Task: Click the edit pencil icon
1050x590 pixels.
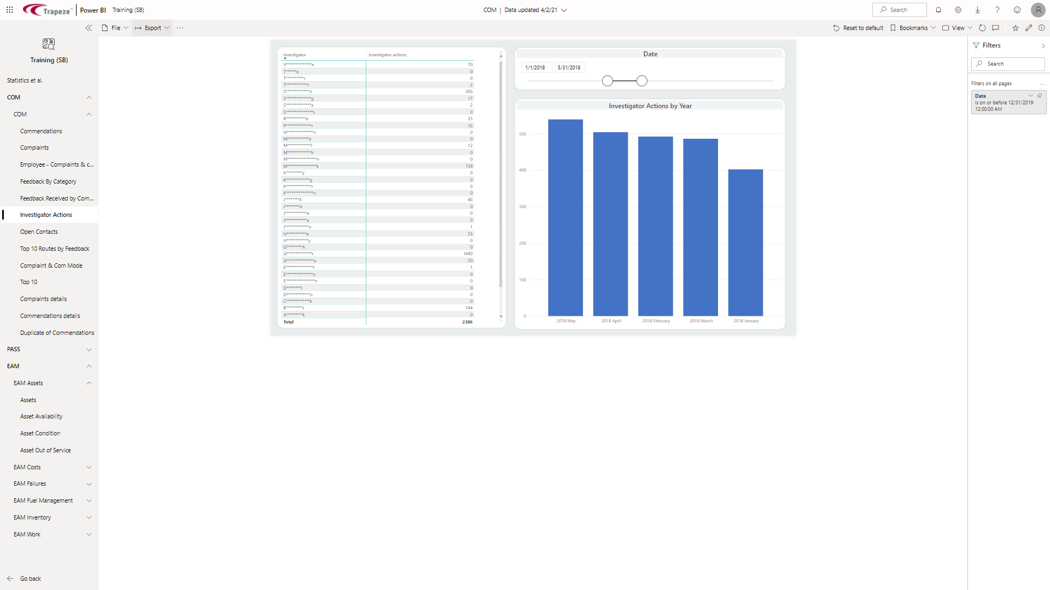Action: point(1029,28)
